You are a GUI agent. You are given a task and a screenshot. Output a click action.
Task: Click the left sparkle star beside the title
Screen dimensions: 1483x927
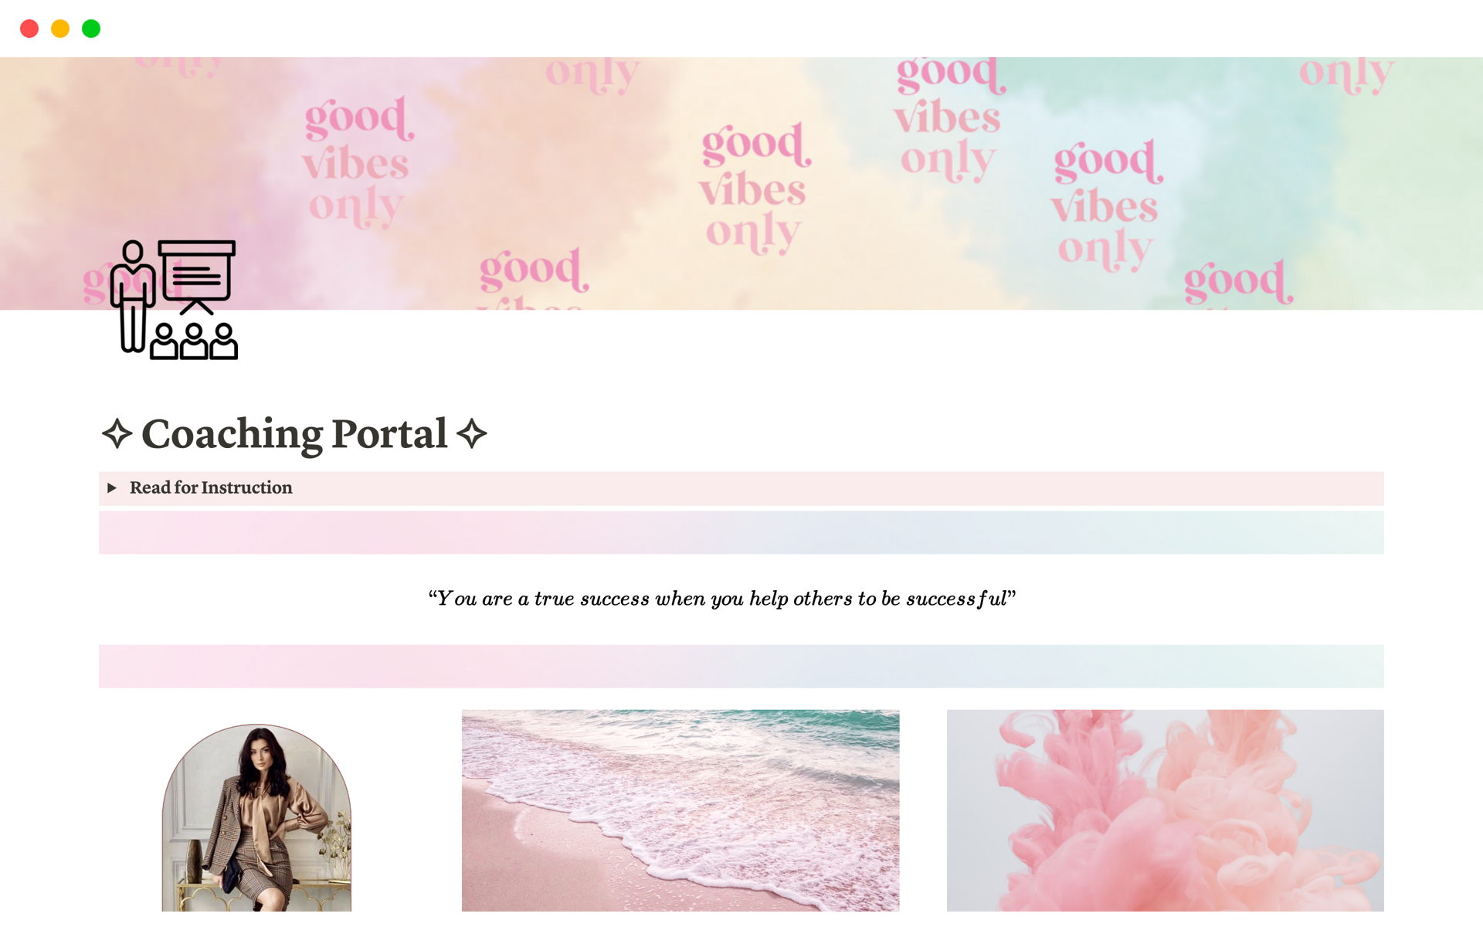(117, 433)
